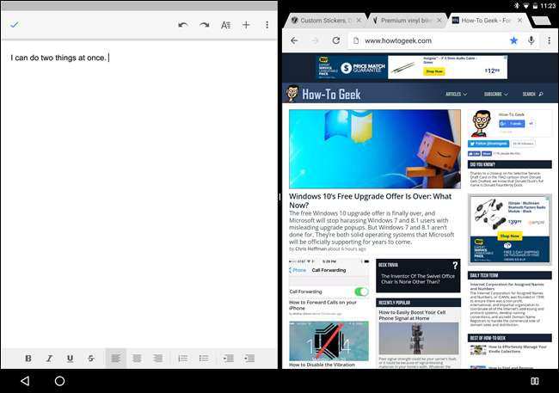The image size is (559, 393).
Task: Open the Geek Trivia swivel chair question
Action: click(418, 279)
